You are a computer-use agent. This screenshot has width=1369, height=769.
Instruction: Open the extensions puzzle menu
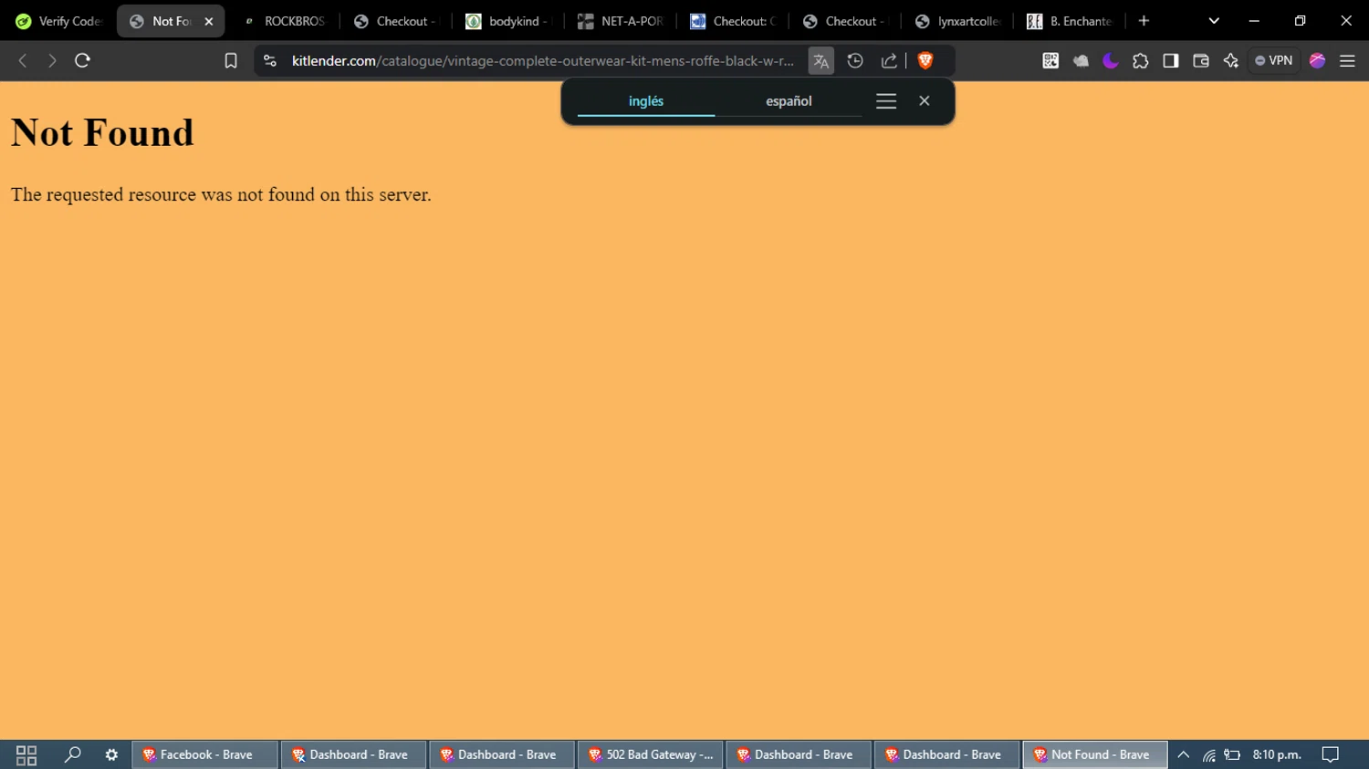click(1141, 60)
